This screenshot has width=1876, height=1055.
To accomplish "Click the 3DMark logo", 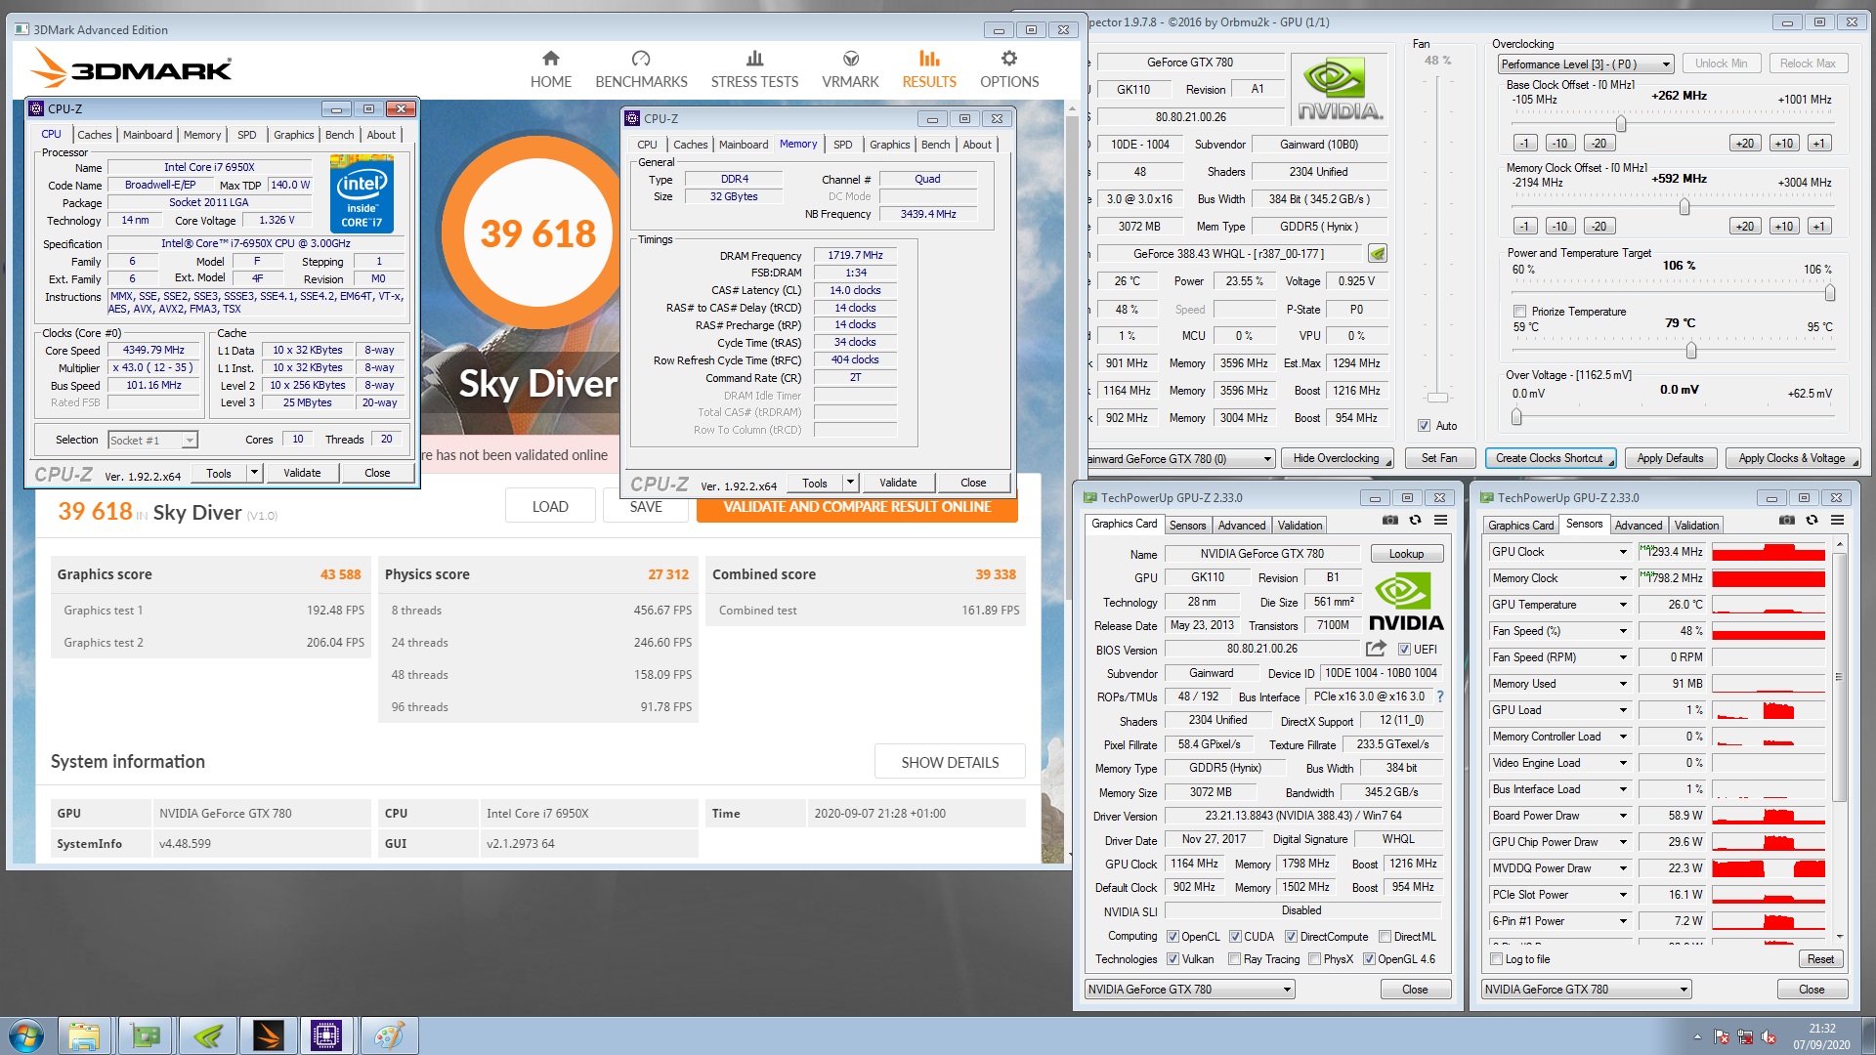I will coord(131,69).
